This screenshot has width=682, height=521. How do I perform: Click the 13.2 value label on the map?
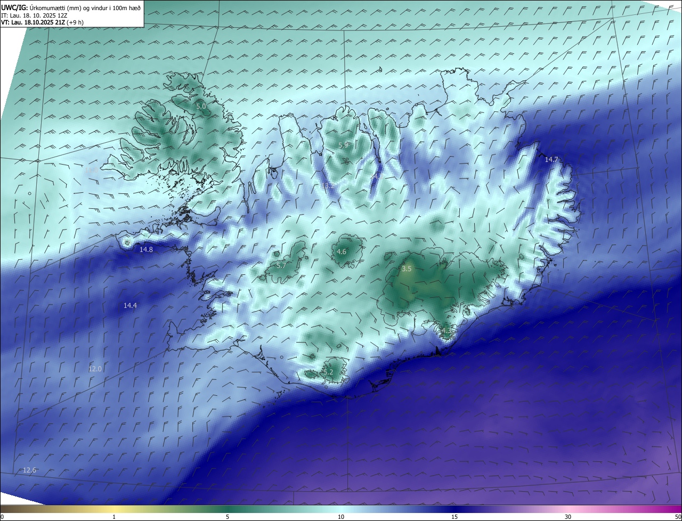tap(328, 185)
